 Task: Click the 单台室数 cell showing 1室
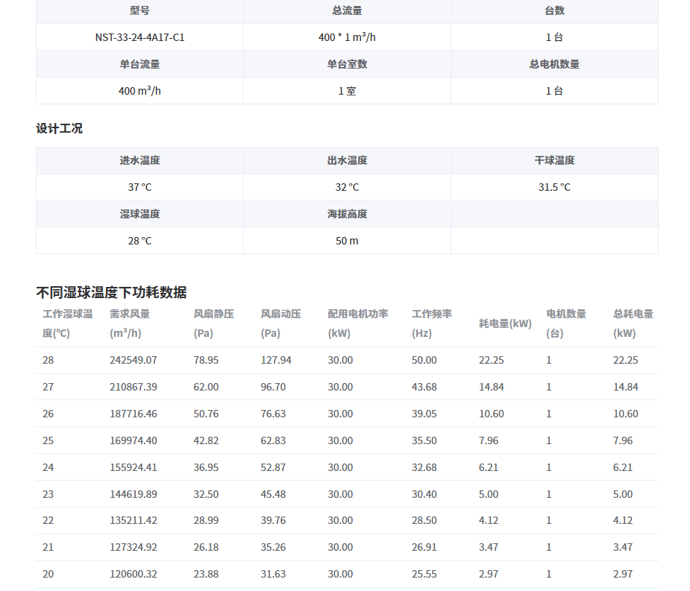click(x=345, y=90)
